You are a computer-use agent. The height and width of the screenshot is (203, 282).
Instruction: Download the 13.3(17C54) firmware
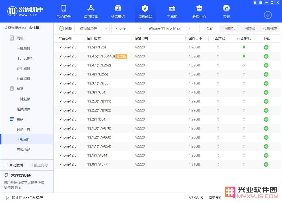click(x=266, y=92)
